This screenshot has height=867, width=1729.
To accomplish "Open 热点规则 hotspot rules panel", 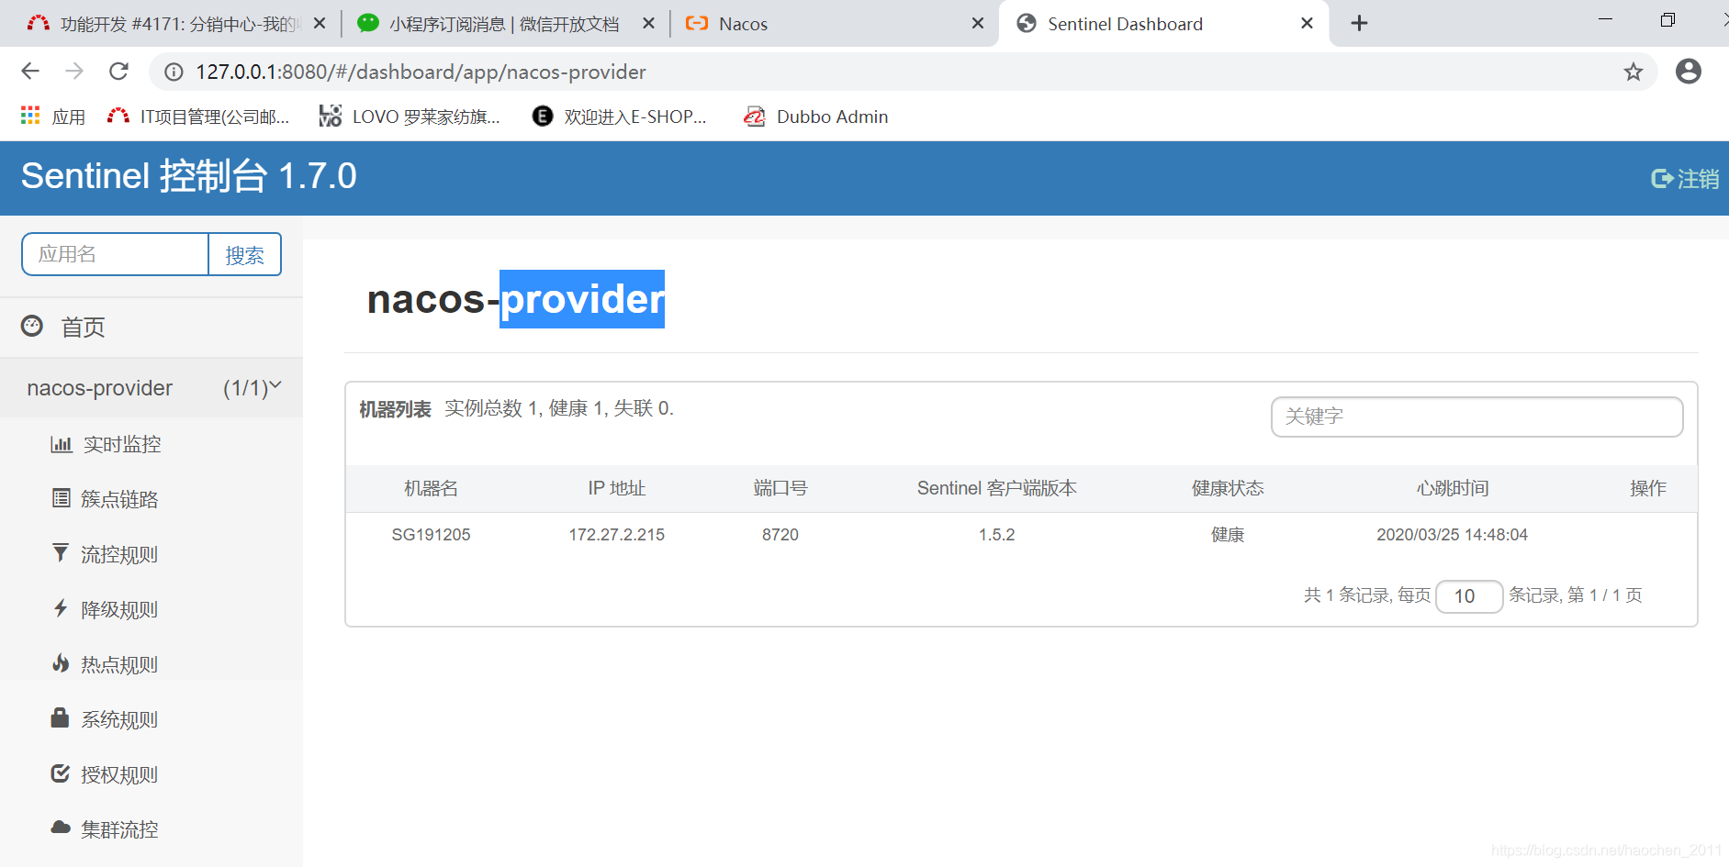I will point(118,663).
